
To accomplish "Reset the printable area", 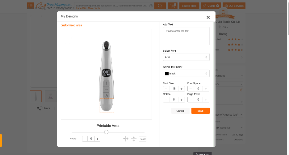I will pos(142,139).
